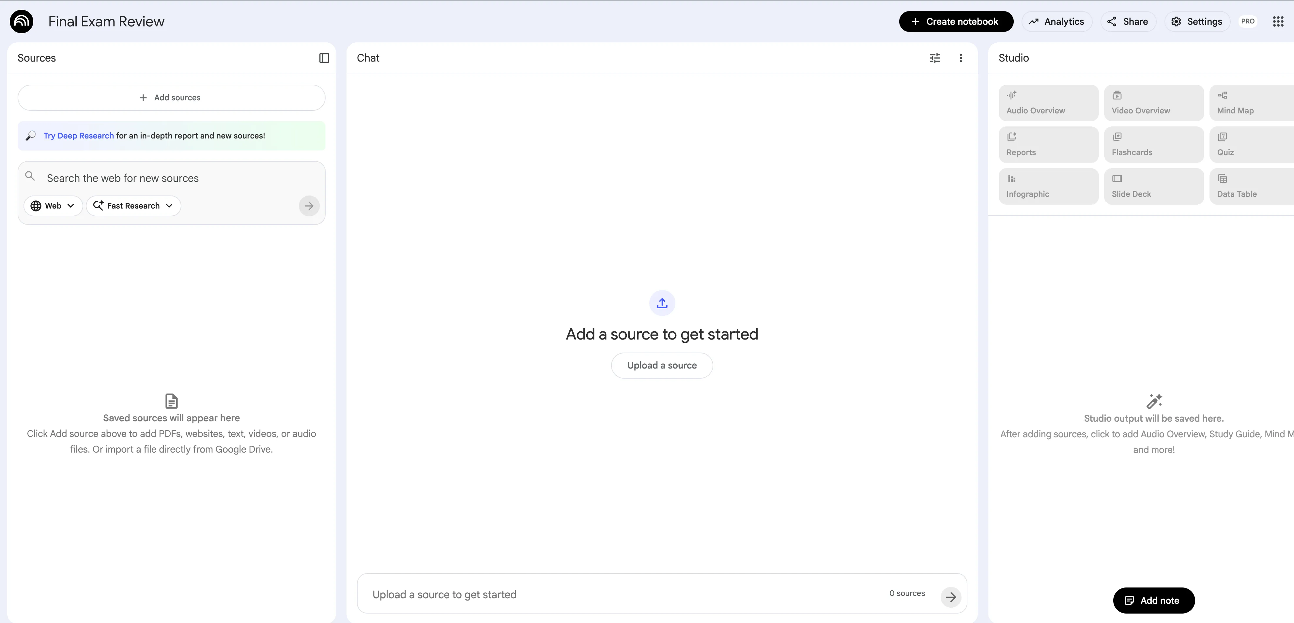Viewport: 1294px width, 623px height.
Task: Generate an Audio Overview
Action: (x=1048, y=103)
